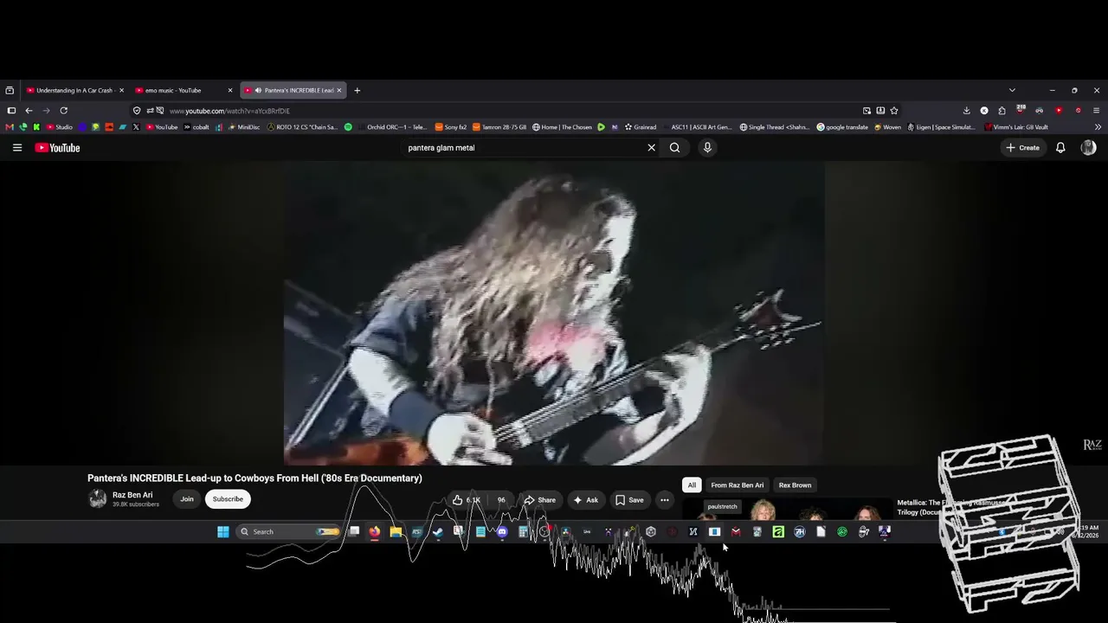Open the YouTube guide hamburger menu
The height and width of the screenshot is (623, 1108).
[17, 148]
